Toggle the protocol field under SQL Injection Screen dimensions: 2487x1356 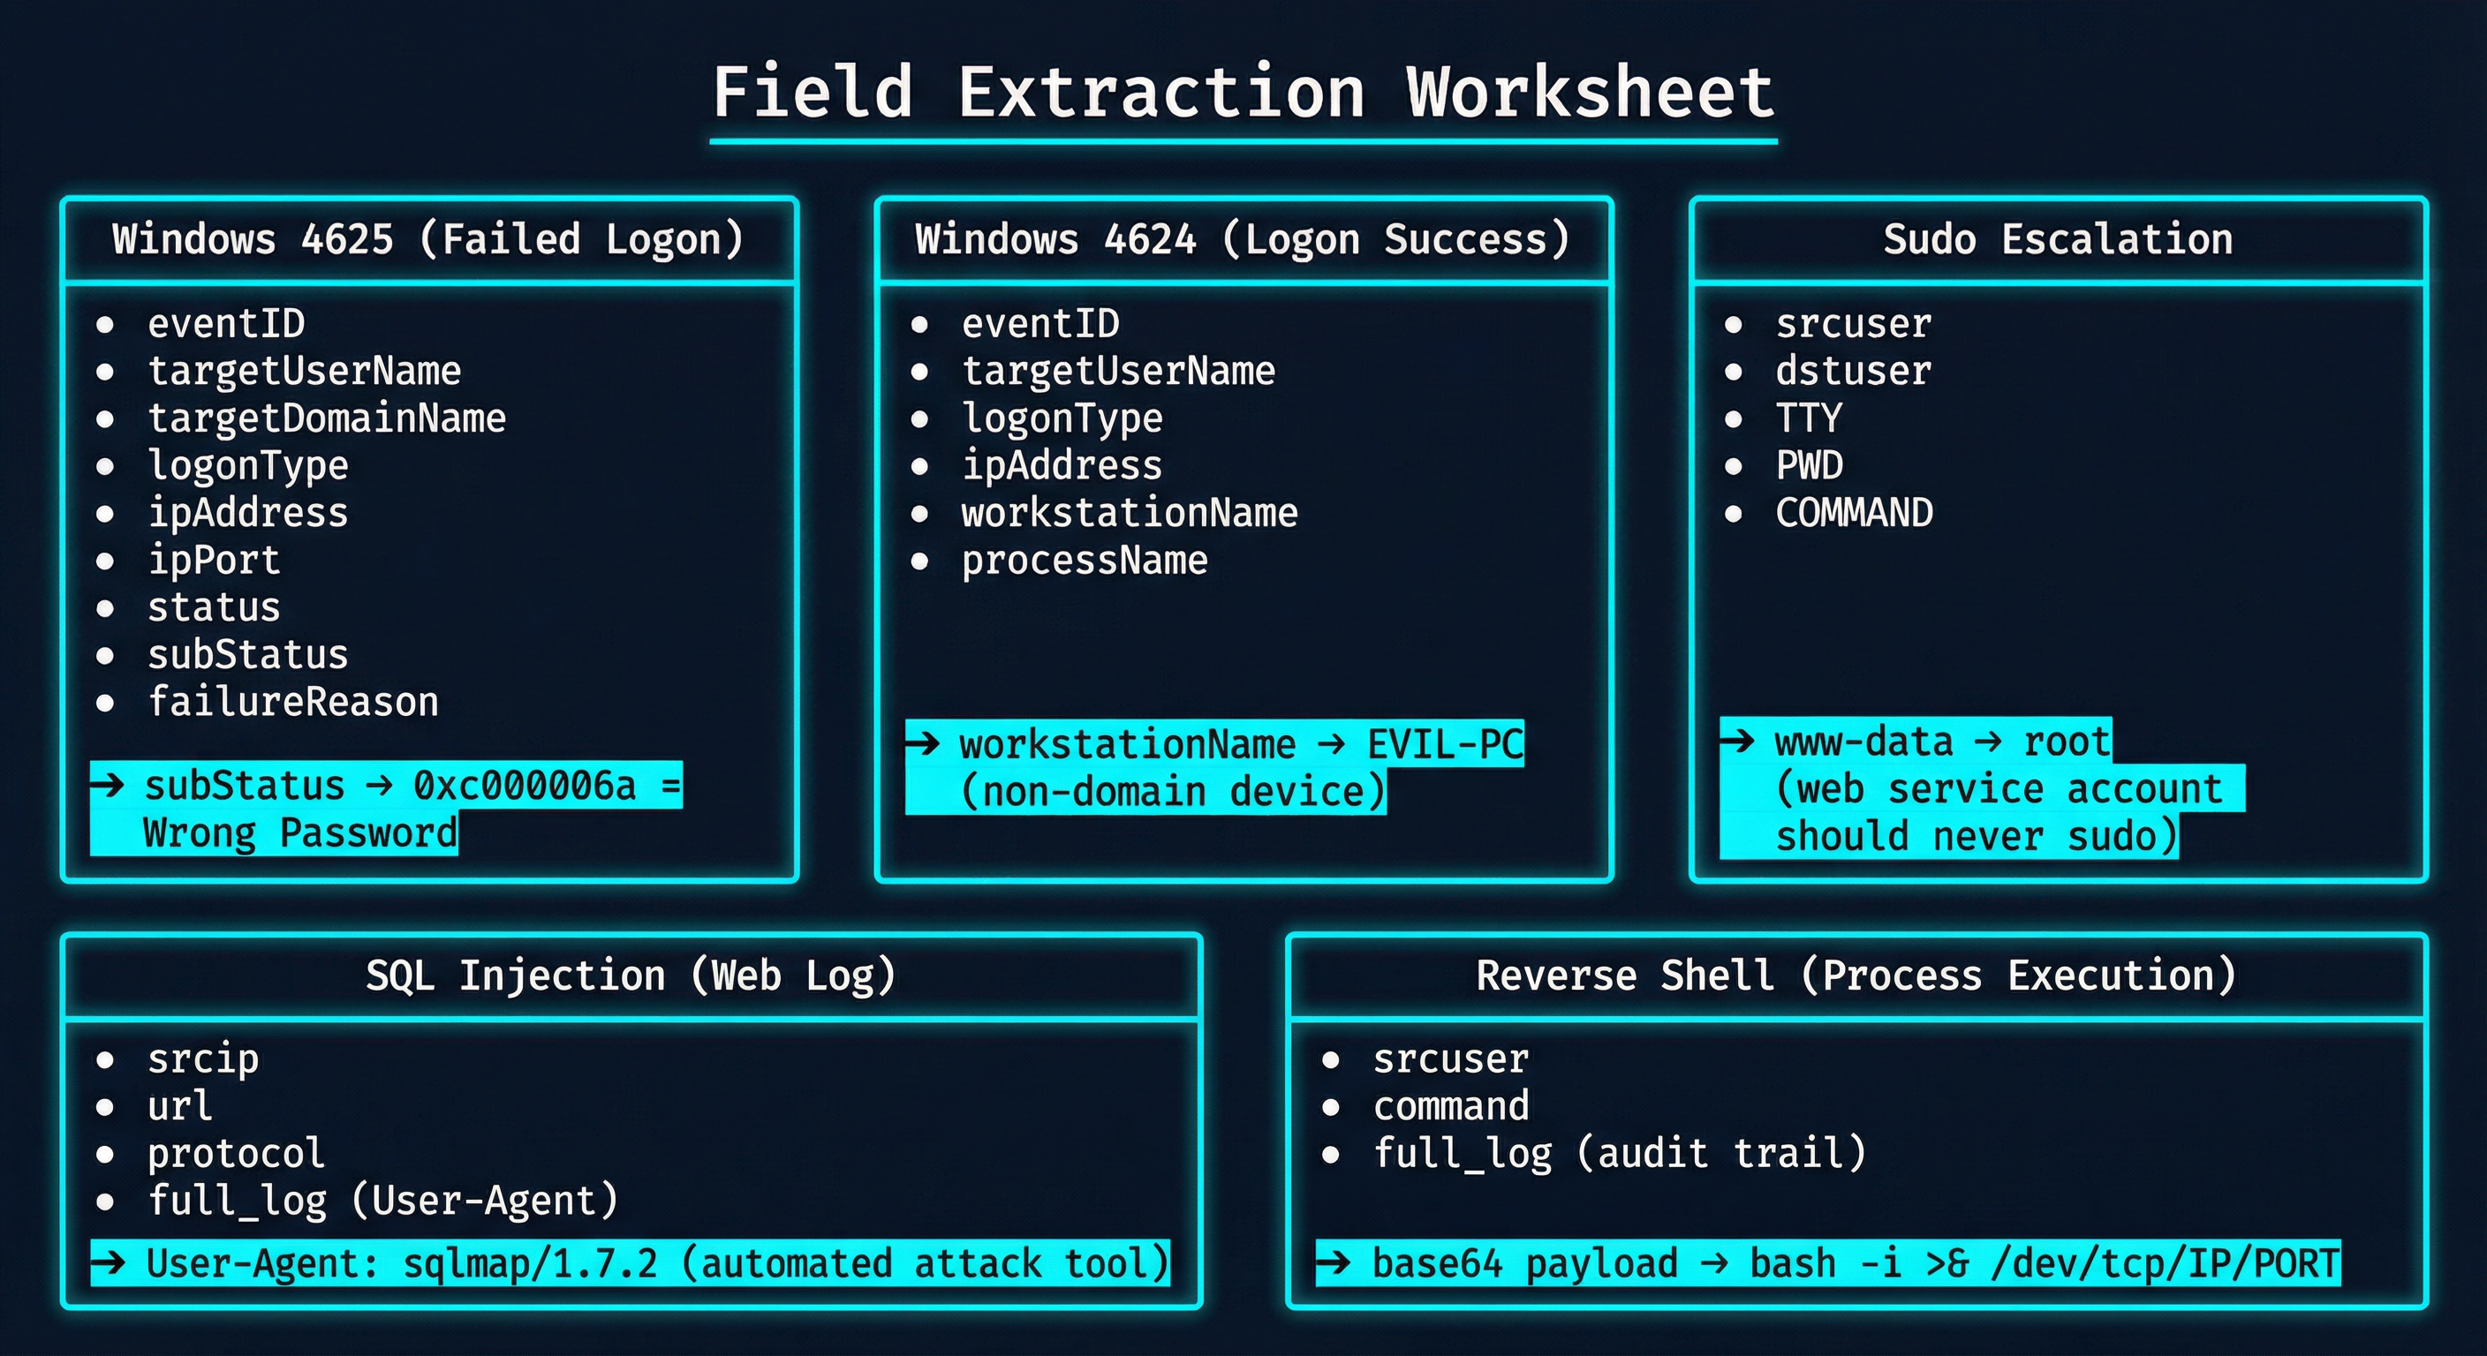235,1153
